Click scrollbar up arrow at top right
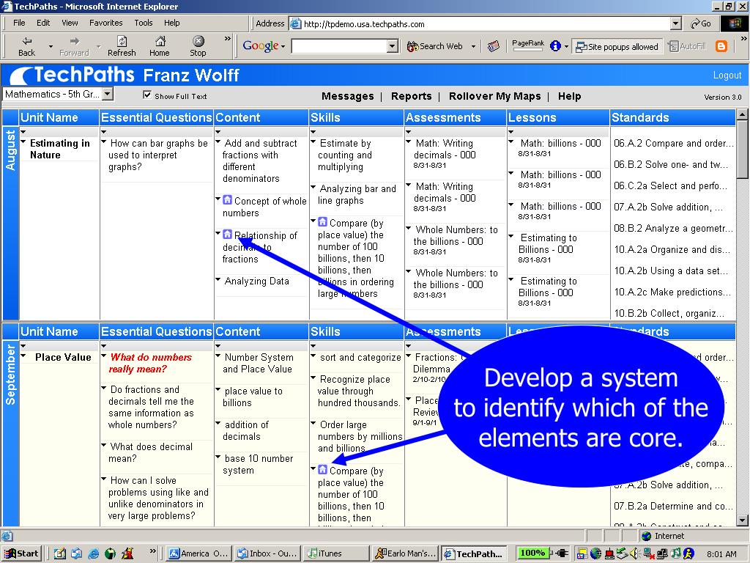 point(742,114)
